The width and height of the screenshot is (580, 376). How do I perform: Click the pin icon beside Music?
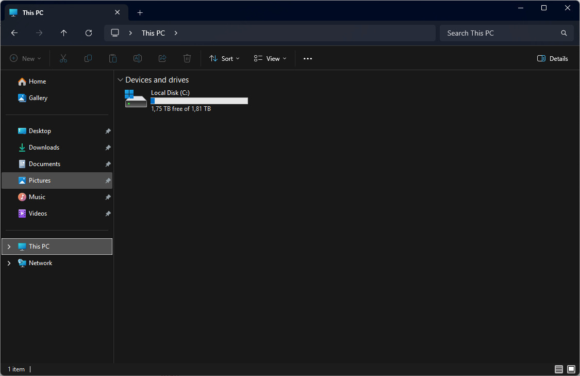pyautogui.click(x=108, y=197)
